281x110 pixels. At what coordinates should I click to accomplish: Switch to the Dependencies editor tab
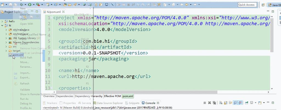[x=65, y=96]
